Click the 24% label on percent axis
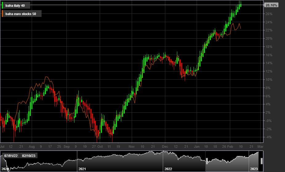Viewport: 285px width, 172px height. (x=269, y=22)
